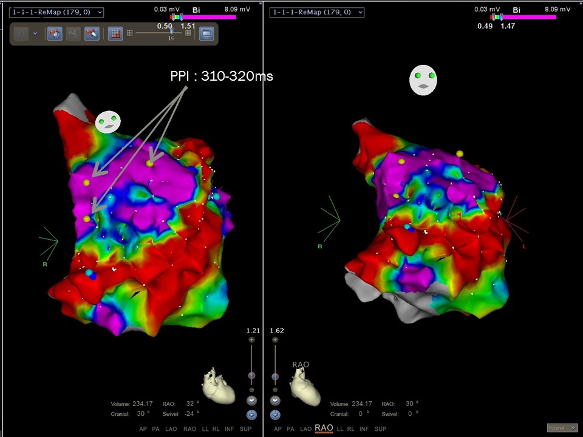Click the top yellow tag point on left map

pos(149,163)
